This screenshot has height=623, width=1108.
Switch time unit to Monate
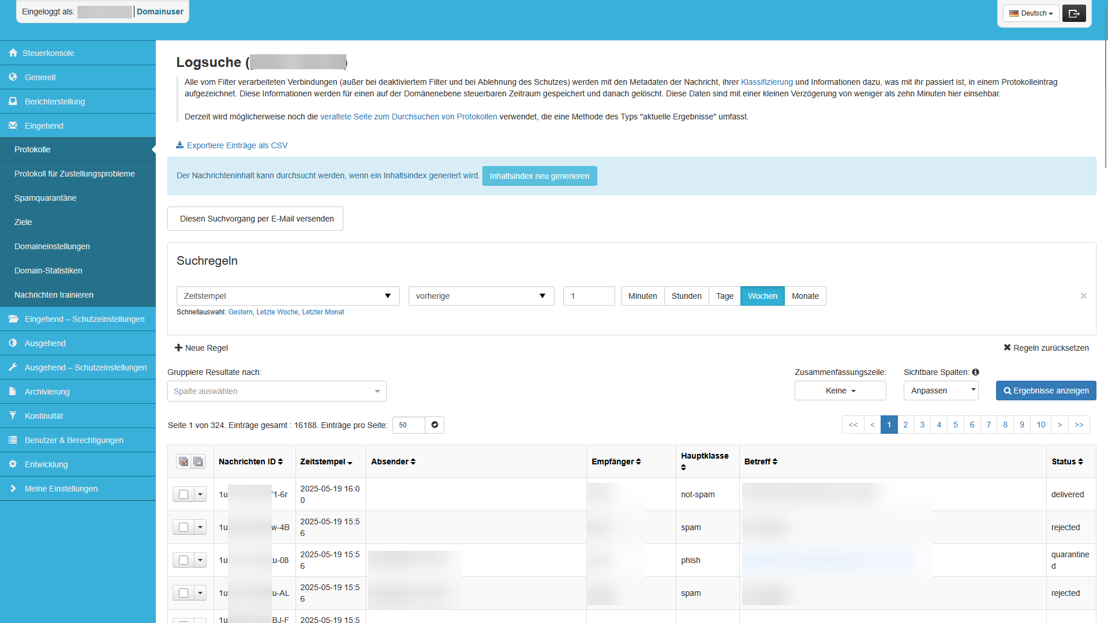805,296
